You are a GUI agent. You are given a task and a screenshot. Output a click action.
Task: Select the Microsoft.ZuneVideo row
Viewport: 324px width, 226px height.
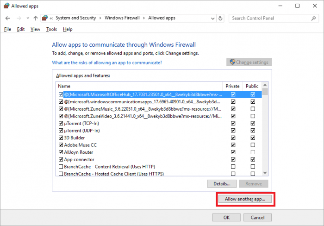click(x=159, y=116)
